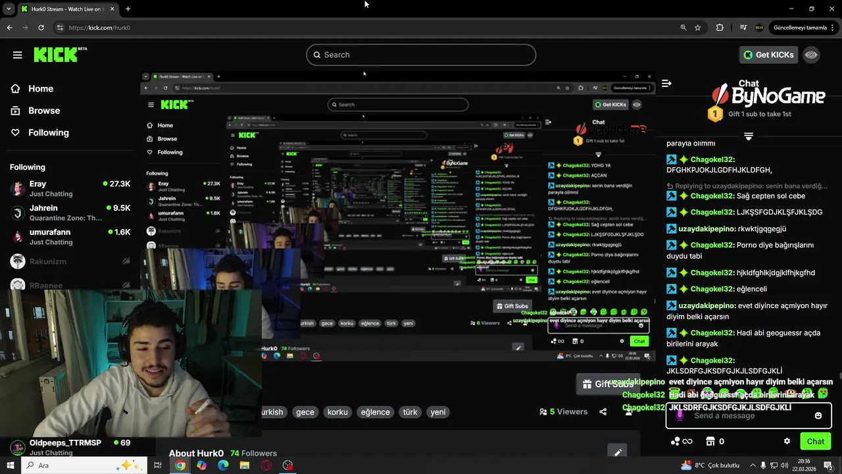Open the Windows Start menu
The height and width of the screenshot is (474, 842).
[x=10, y=465]
